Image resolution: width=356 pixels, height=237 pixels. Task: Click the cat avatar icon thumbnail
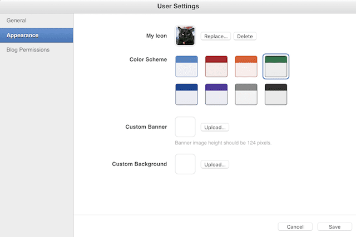tap(185, 36)
